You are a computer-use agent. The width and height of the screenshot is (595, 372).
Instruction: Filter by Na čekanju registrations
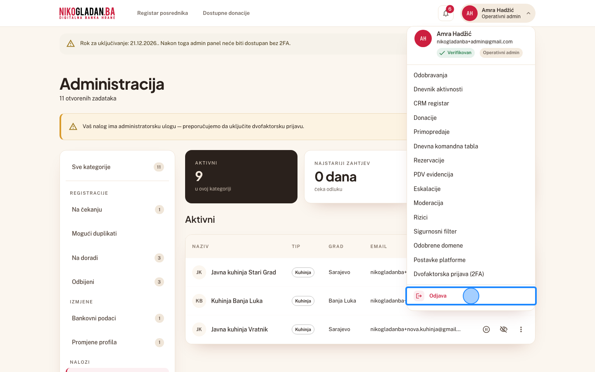tap(117, 210)
